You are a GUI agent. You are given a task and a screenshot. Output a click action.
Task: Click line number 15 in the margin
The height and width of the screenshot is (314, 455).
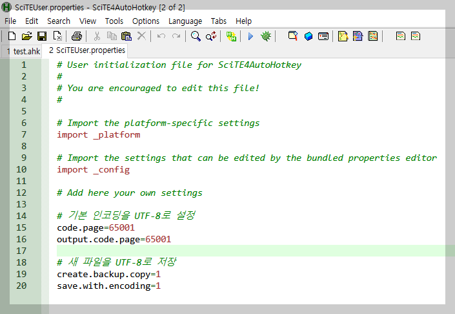click(x=21, y=227)
